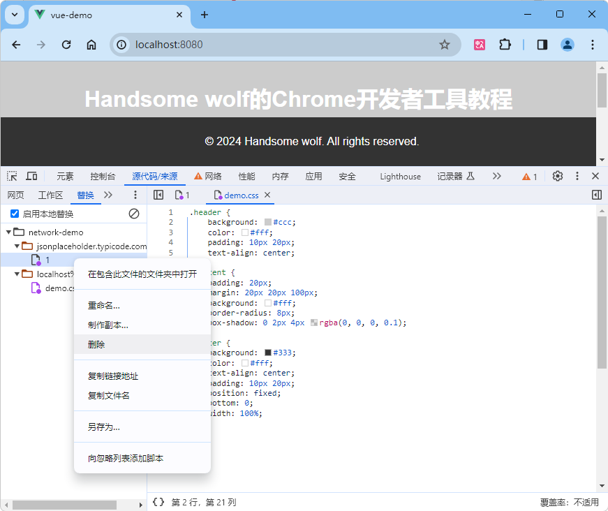Screen dimensions: 608x511
Task: Open the 控制台 panel tab
Action: point(103,177)
